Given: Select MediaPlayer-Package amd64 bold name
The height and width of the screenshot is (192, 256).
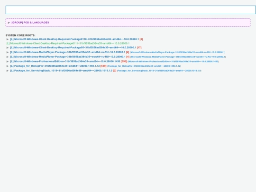Looking at the screenshot, I should (x=68, y=52).
